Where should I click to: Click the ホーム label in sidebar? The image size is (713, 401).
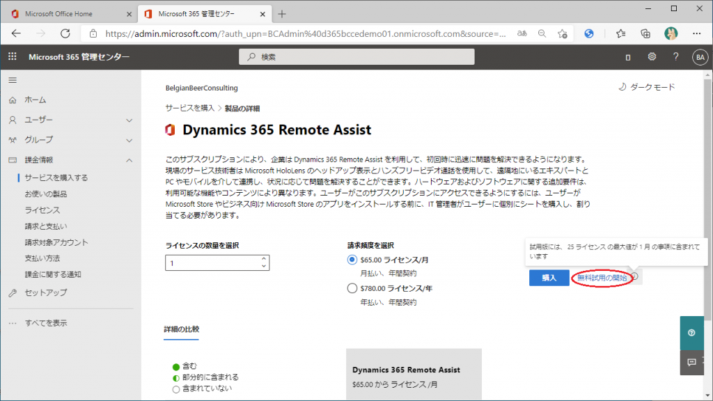pos(36,100)
